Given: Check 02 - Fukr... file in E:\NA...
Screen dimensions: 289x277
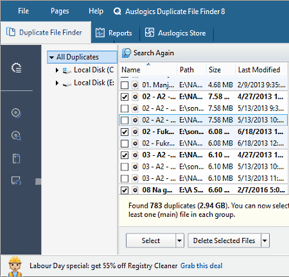Looking at the screenshot, I should tap(125, 144).
